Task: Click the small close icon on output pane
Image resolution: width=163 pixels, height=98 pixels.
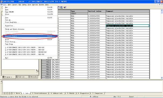Action: [1, 81]
